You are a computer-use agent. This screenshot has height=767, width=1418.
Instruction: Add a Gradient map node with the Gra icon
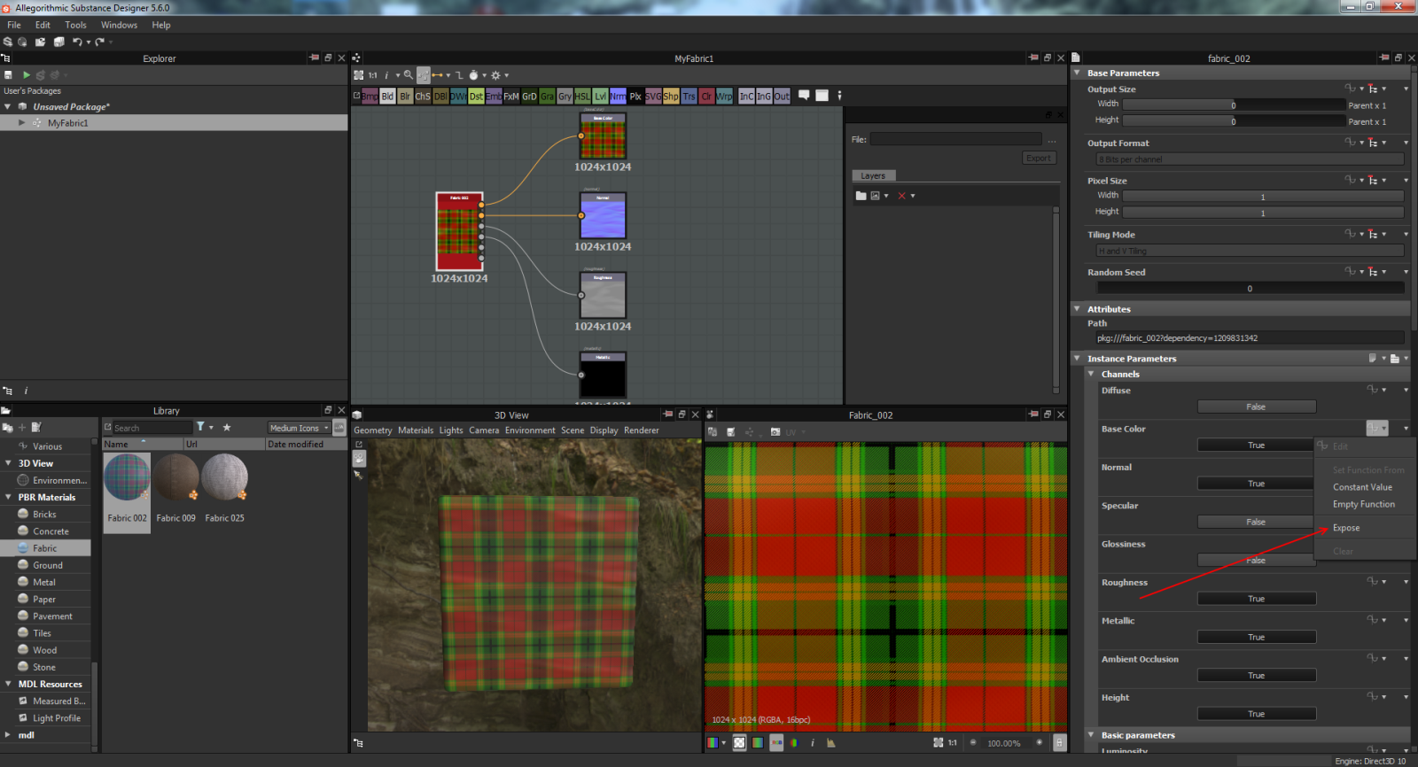pyautogui.click(x=547, y=96)
